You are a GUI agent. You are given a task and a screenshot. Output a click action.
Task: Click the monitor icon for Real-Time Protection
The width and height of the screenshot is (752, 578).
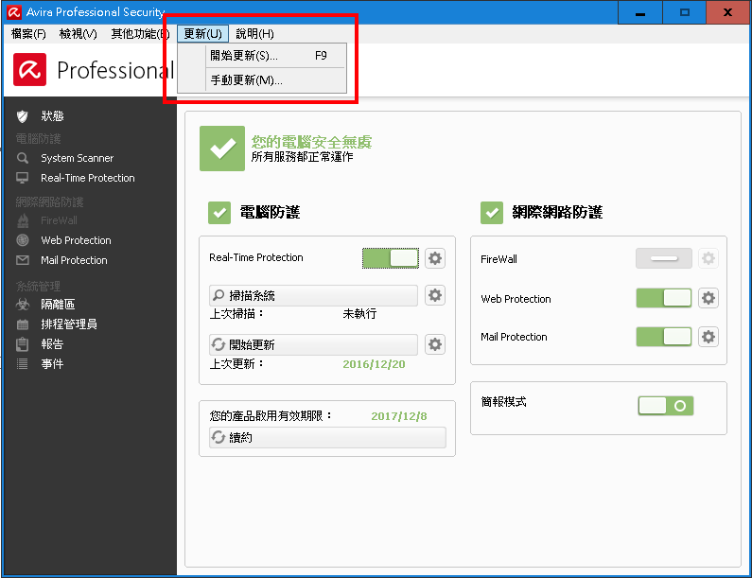tap(22, 178)
